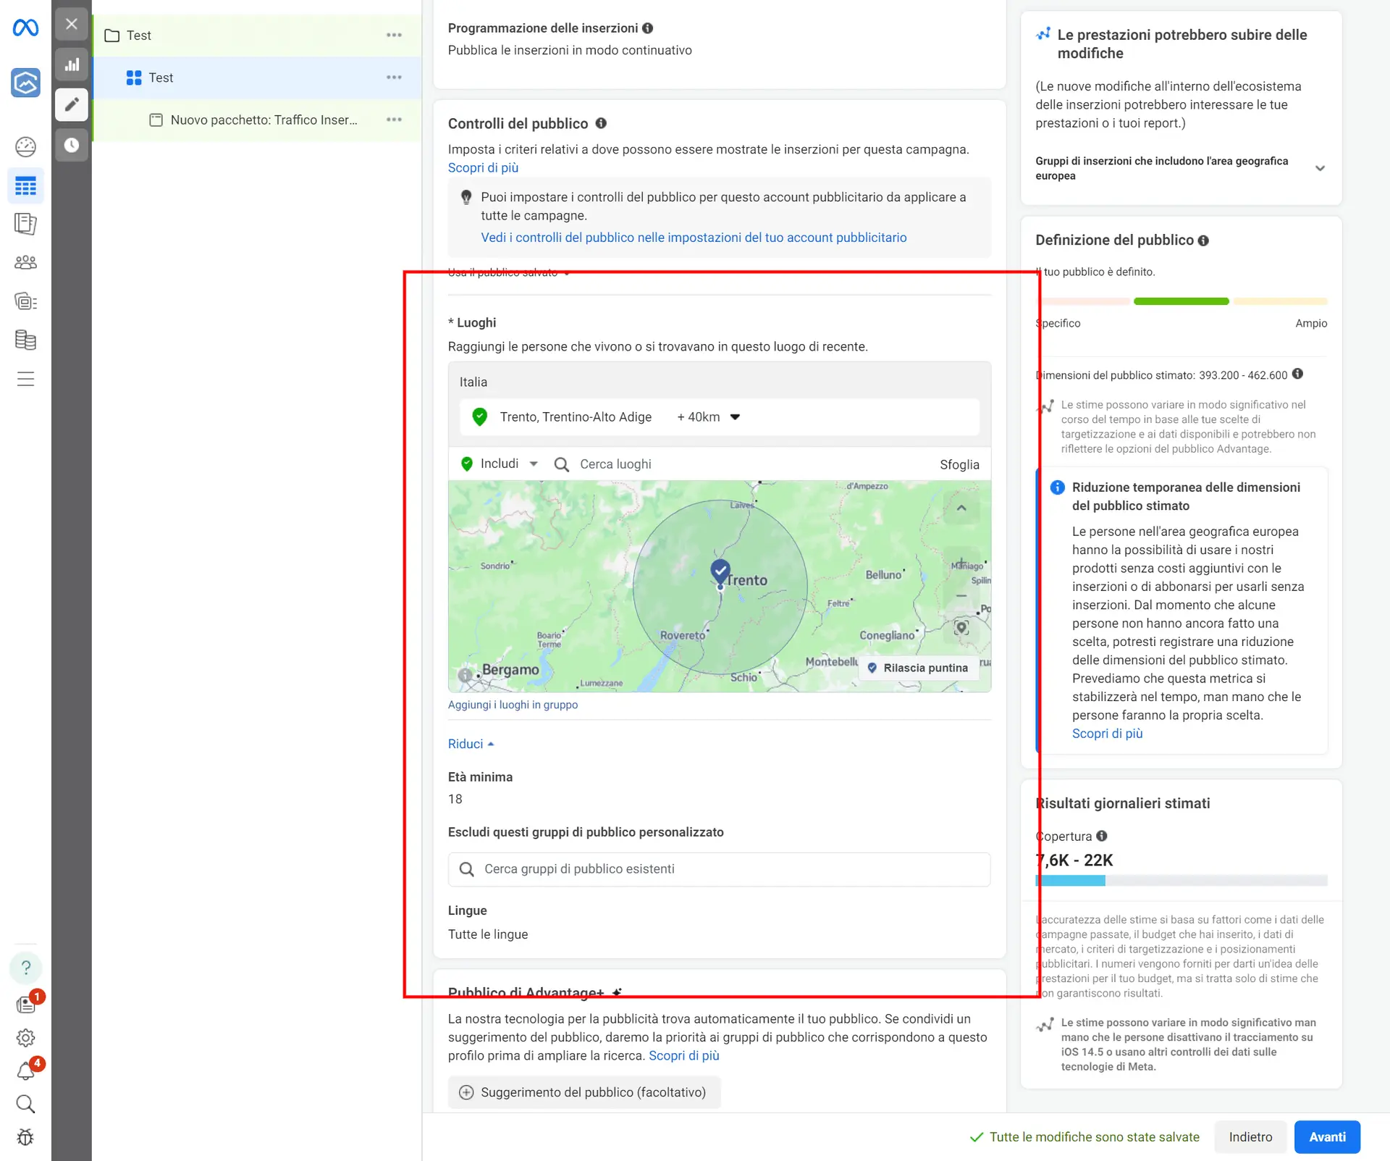Open the billing coins icon
This screenshot has height=1161, width=1390.
pyautogui.click(x=26, y=340)
